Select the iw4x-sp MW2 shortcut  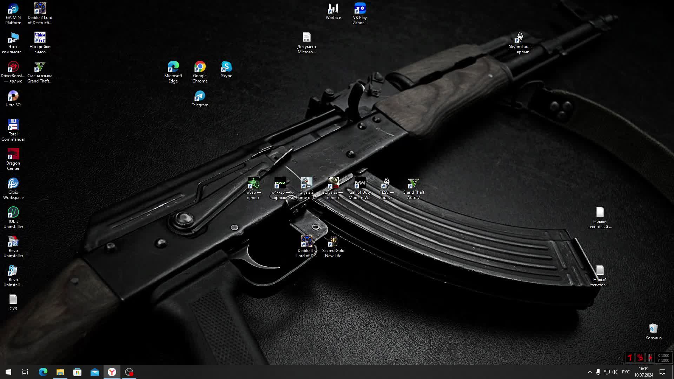point(280,189)
